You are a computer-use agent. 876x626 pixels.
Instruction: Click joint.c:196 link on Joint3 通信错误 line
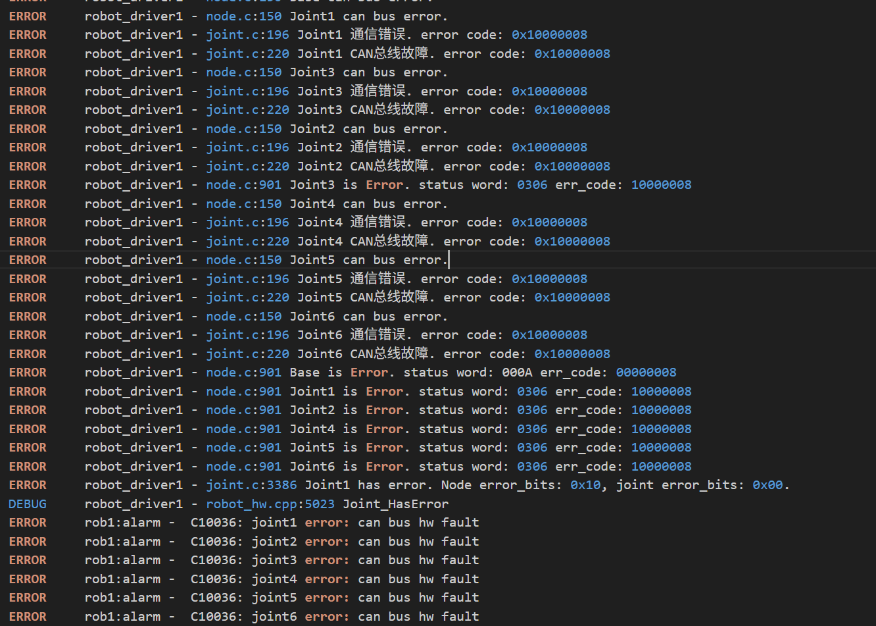(247, 91)
